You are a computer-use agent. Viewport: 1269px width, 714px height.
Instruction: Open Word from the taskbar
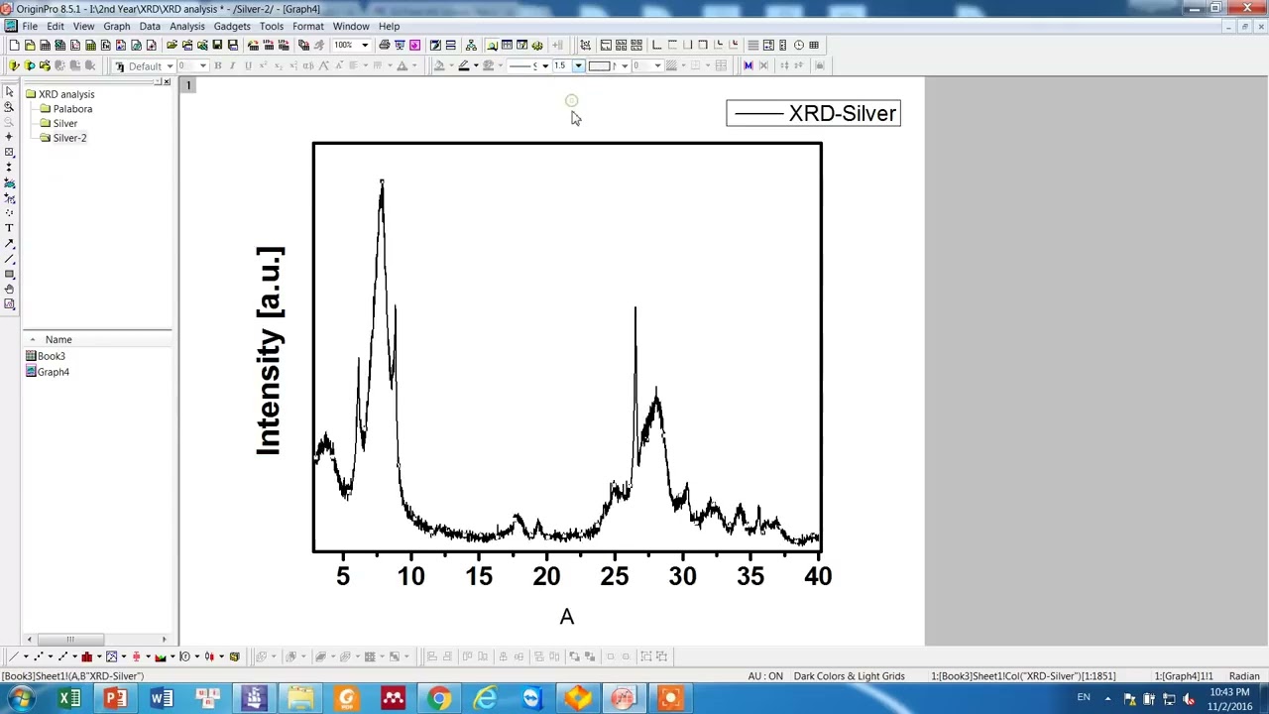(x=162, y=699)
